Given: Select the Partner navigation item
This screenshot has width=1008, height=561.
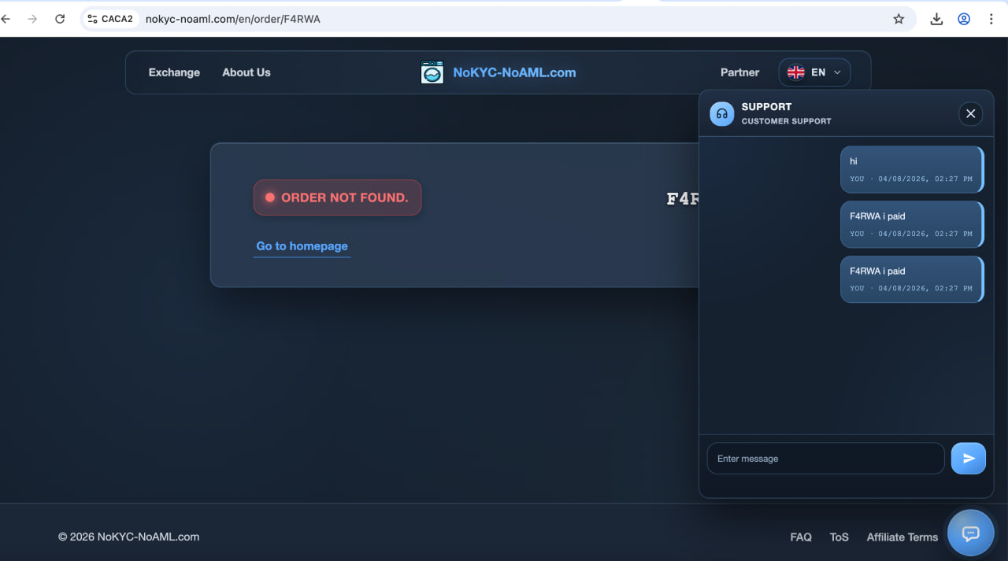Looking at the screenshot, I should click(739, 72).
